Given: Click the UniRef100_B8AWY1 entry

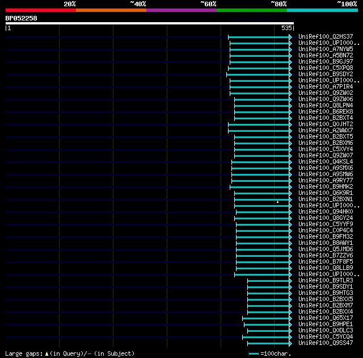Looking at the screenshot, I should (x=326, y=243).
